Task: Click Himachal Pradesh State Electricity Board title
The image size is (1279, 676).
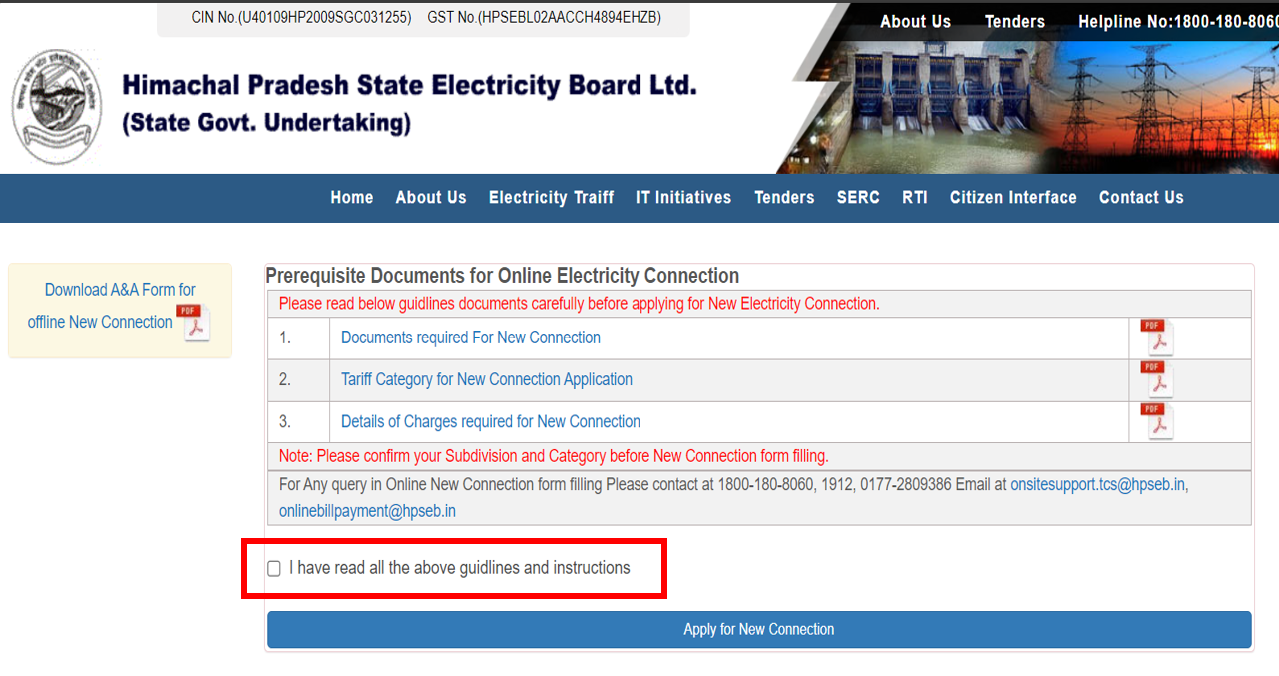Action: 409,85
